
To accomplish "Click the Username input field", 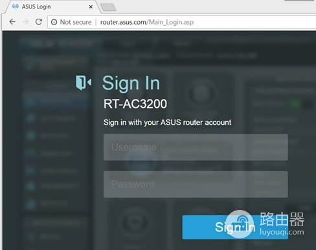I will 196,147.
